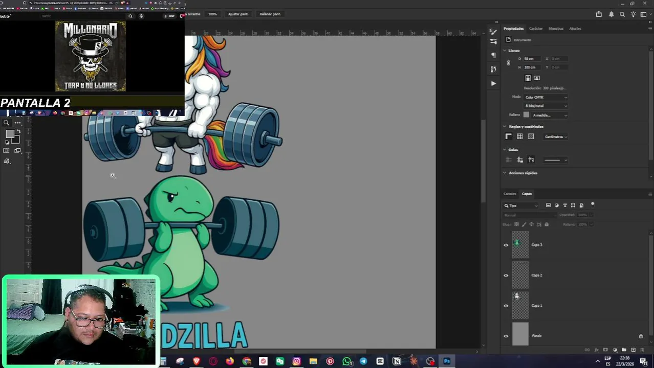Delete layer trash icon
Viewport: 654px width, 368px height.
tap(642, 350)
